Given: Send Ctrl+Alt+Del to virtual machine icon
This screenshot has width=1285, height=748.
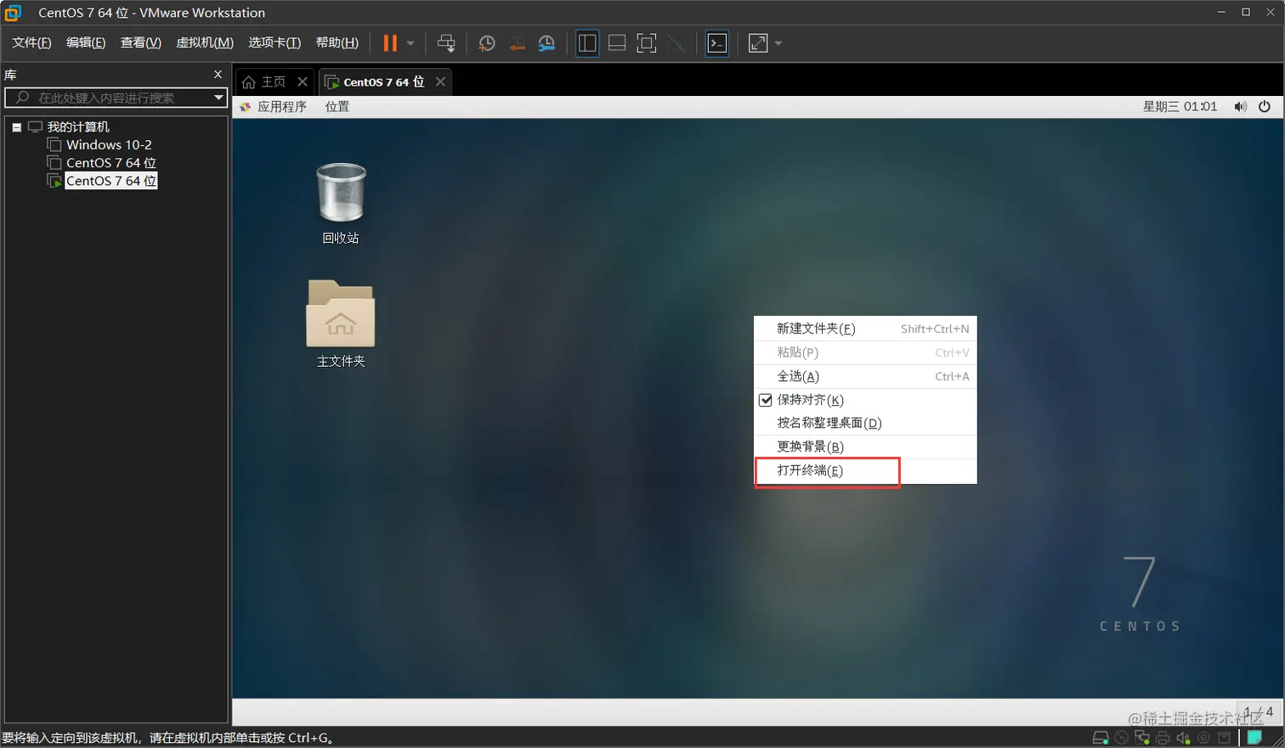Looking at the screenshot, I should point(446,43).
